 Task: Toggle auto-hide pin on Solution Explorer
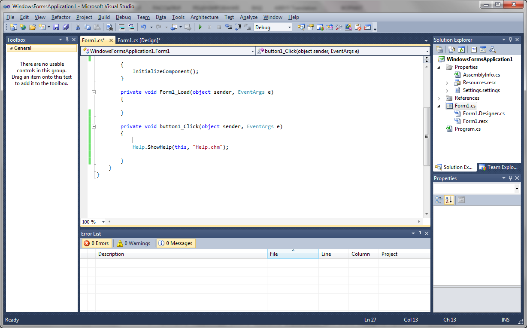pos(510,40)
